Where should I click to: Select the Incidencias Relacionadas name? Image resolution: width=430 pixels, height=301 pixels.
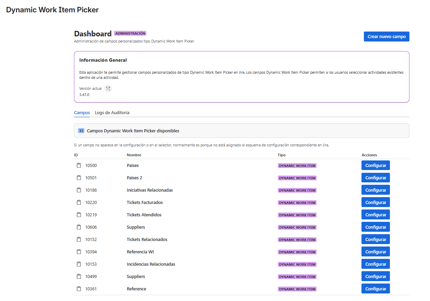point(151,264)
